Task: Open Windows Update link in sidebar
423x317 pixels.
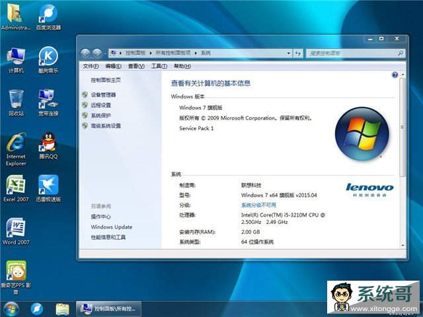Action: pyautogui.click(x=112, y=227)
